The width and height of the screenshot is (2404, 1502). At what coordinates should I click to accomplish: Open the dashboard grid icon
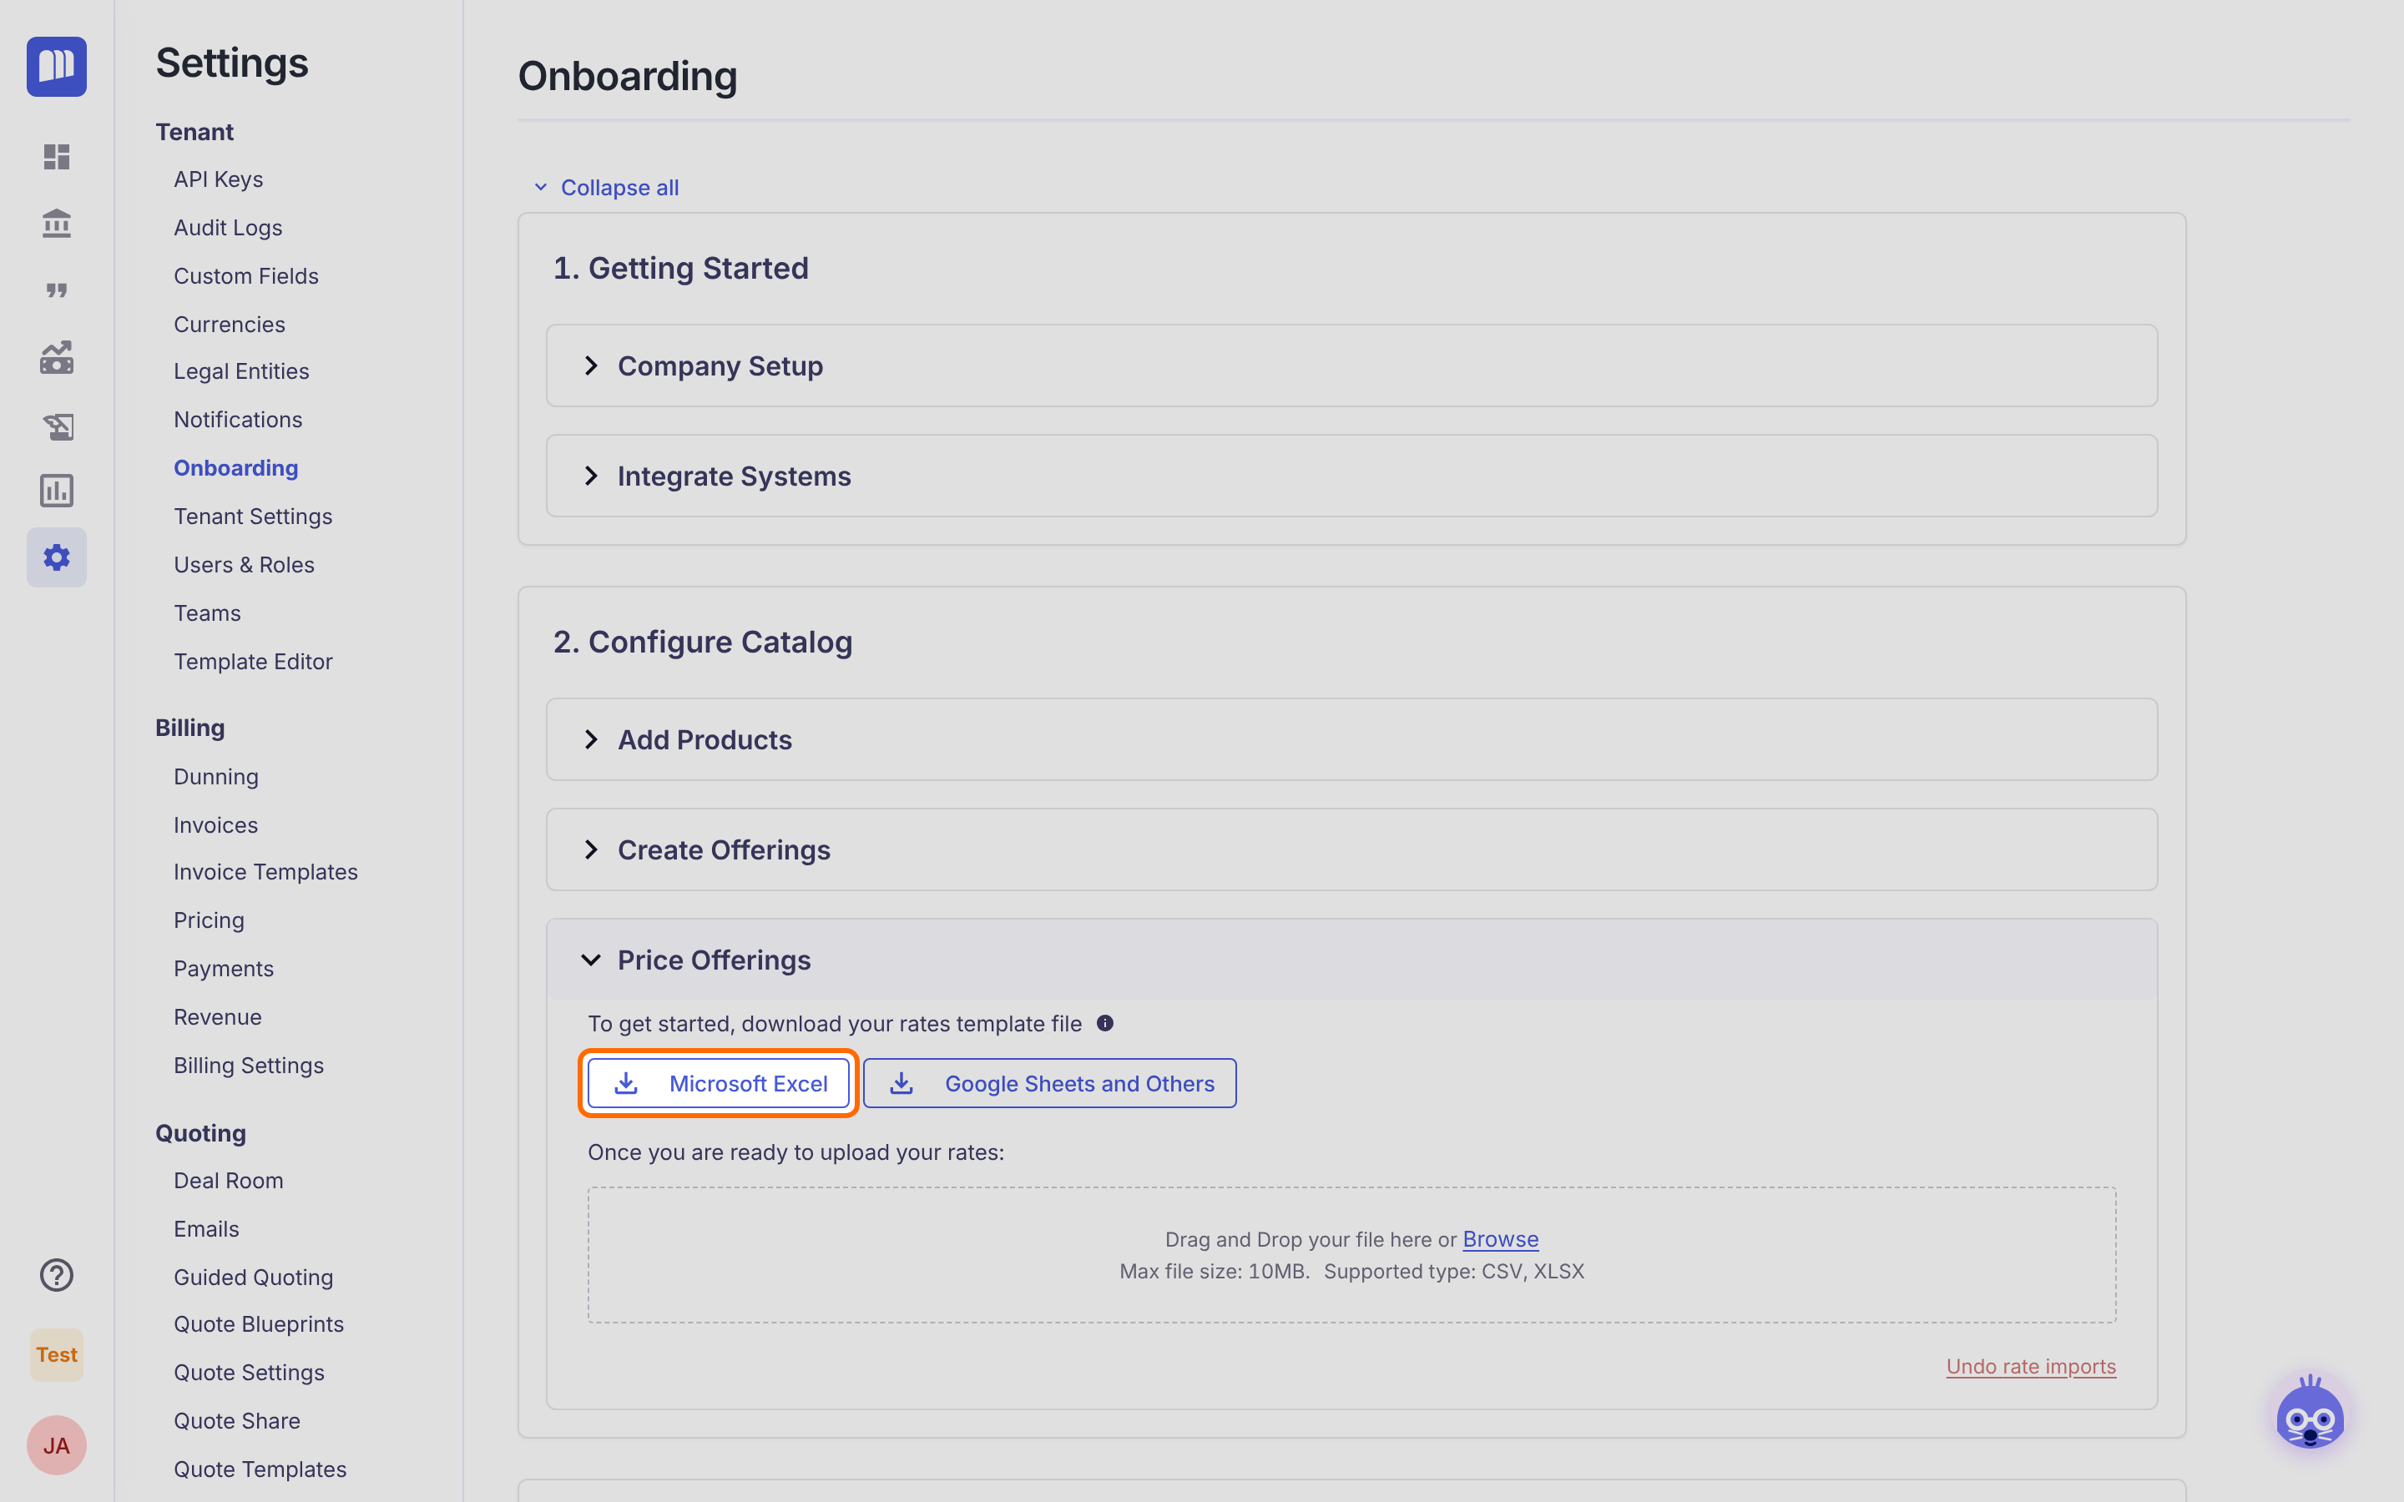(57, 157)
